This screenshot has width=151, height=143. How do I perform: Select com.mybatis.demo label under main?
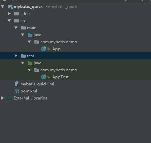pos(59,42)
